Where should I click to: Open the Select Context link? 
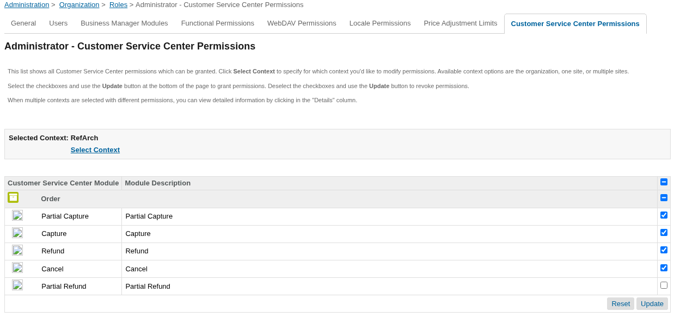pos(95,150)
